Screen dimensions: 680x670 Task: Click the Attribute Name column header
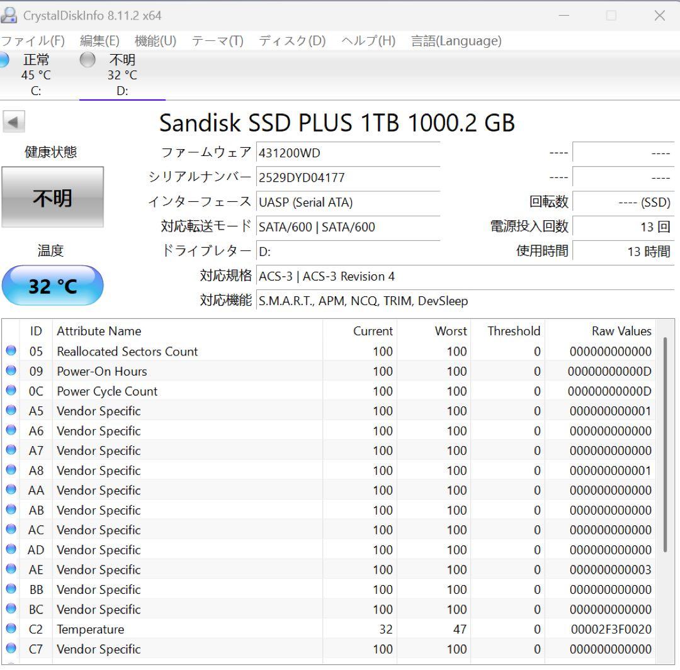click(188, 331)
